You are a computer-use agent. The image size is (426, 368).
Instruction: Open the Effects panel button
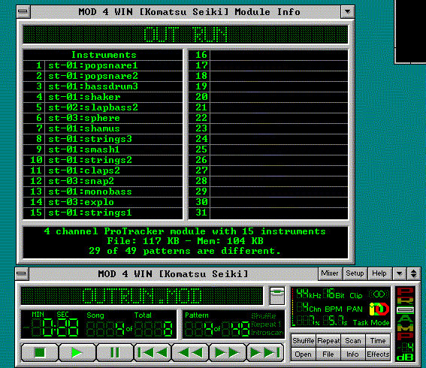pyautogui.click(x=378, y=354)
